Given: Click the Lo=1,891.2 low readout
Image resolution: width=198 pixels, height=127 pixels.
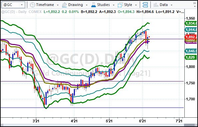Looking at the screenshot, I should 165,12.
